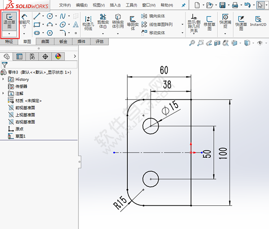This screenshot has height=229, width=269.
Task: Open the 插入(I) menu
Action: point(115,5)
